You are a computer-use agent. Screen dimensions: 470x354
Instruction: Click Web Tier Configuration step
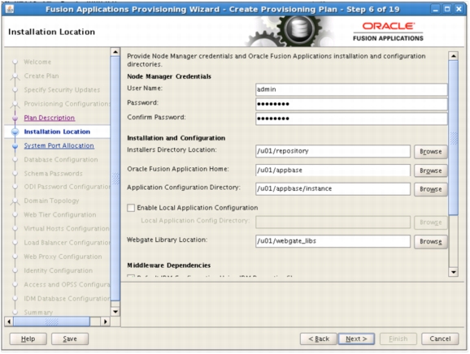60,214
